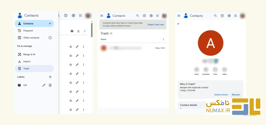Open more options for first contact row
This screenshot has width=266, height=125.
click(83, 47)
